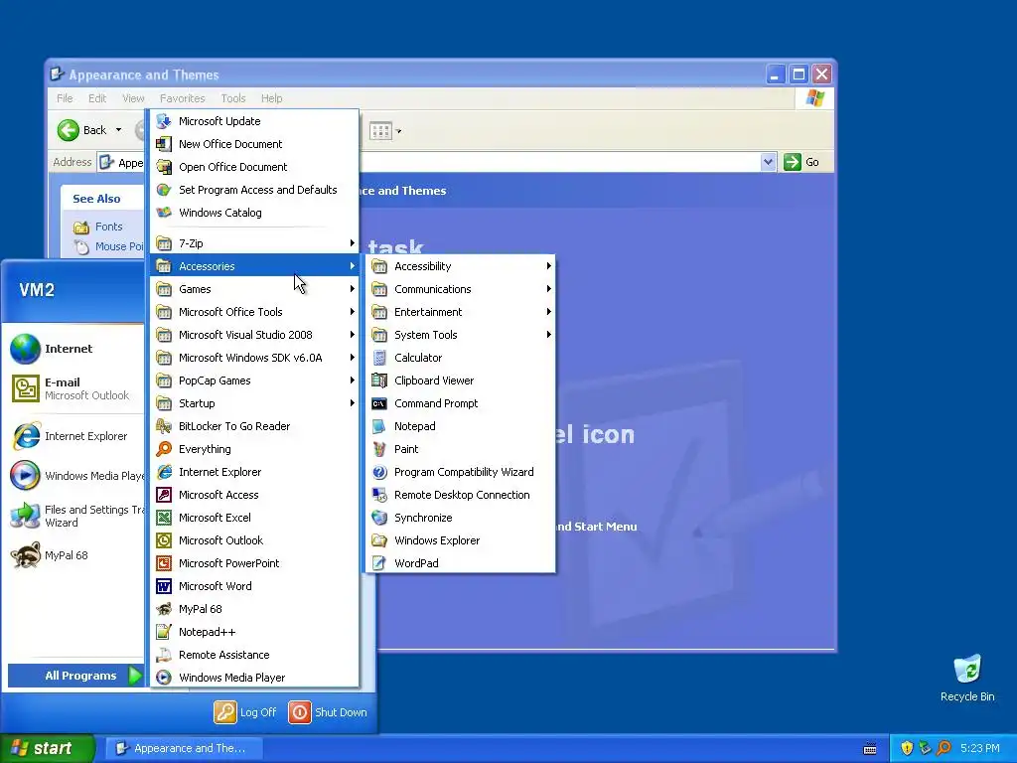The height and width of the screenshot is (763, 1017).
Task: Select Appearance and Themes taskbar button
Action: [x=183, y=748]
